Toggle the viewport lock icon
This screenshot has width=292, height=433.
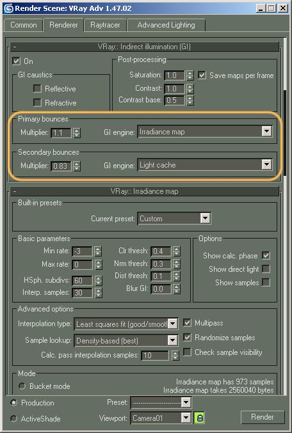200,418
